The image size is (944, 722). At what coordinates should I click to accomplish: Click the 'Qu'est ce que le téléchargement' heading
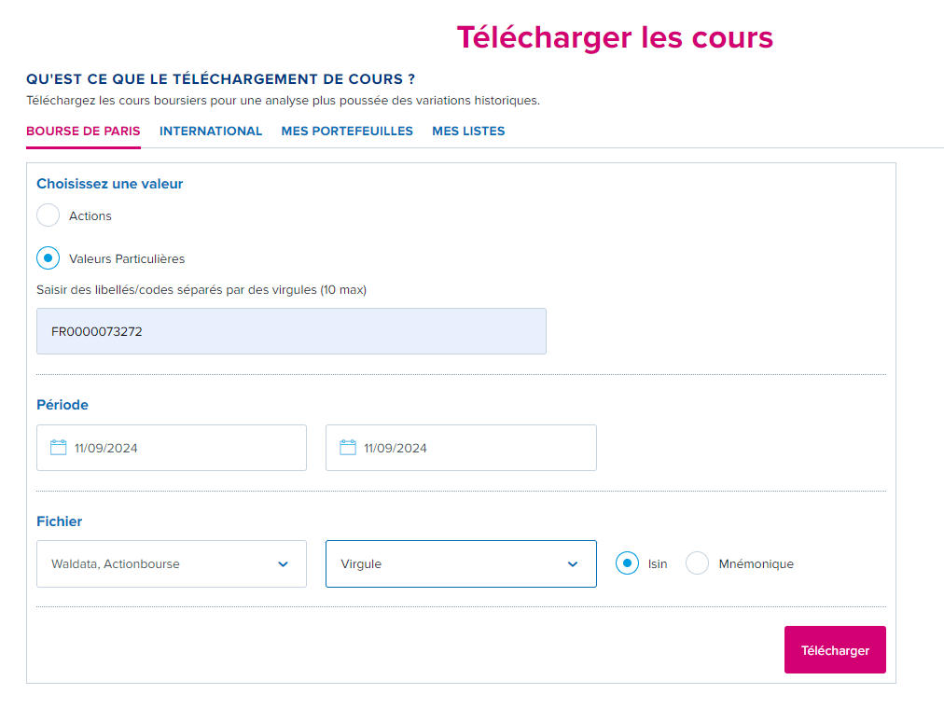[x=220, y=79]
